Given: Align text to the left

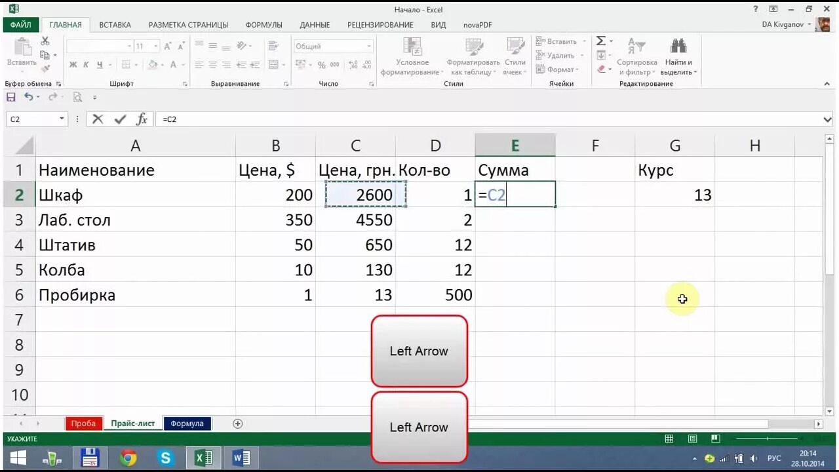Looking at the screenshot, I should coord(199,65).
